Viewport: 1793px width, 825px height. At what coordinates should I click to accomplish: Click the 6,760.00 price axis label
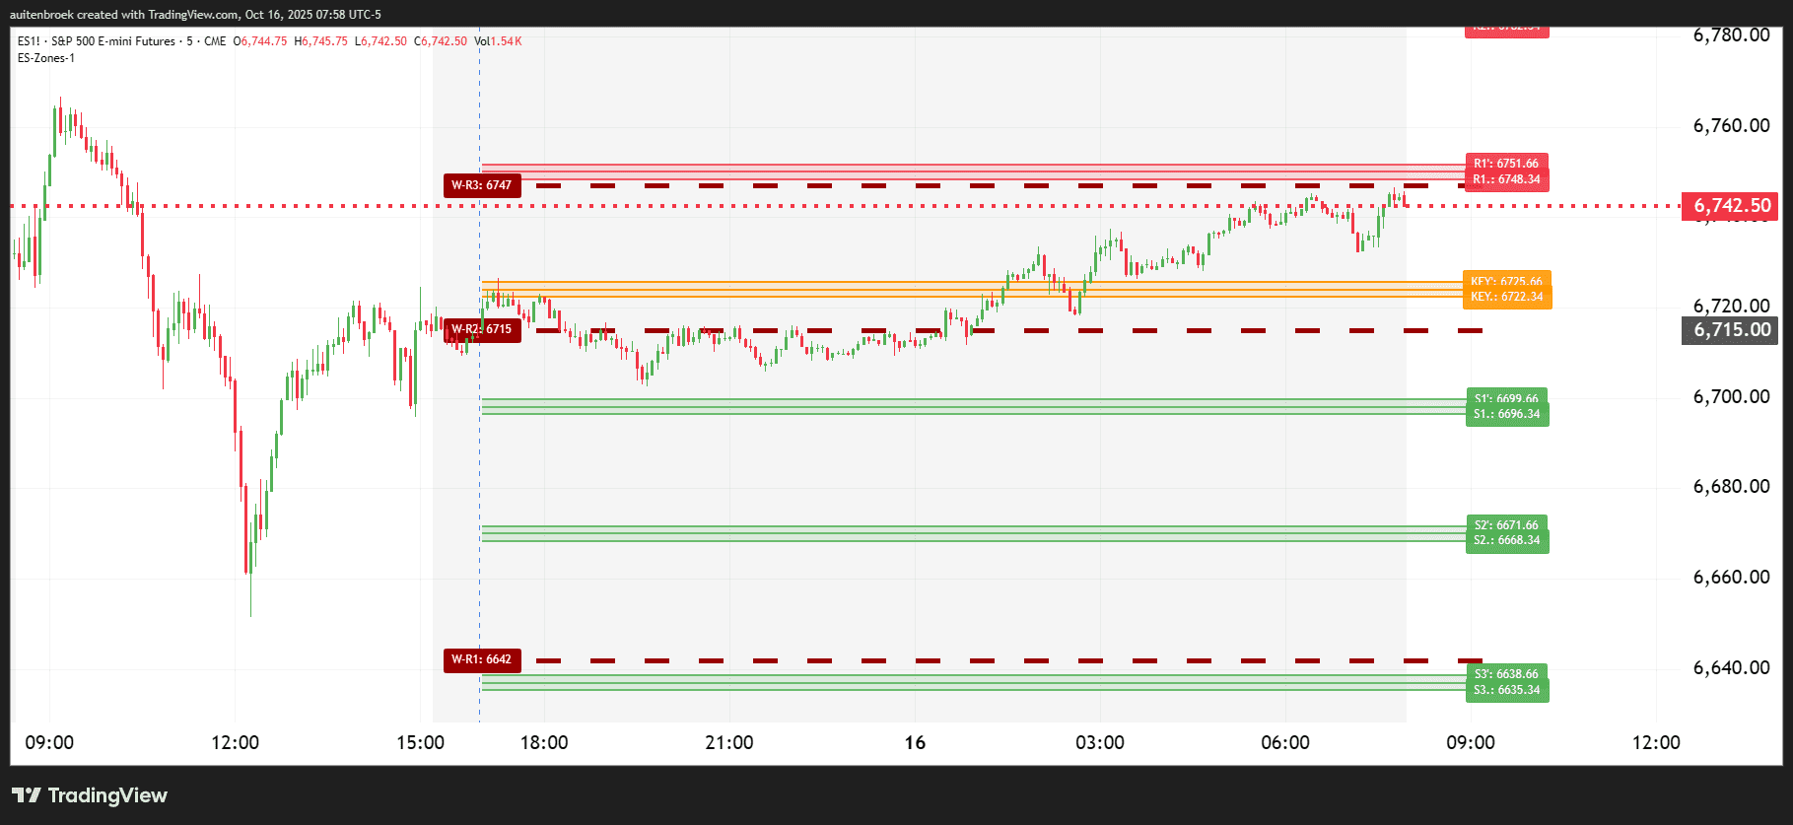click(1732, 125)
